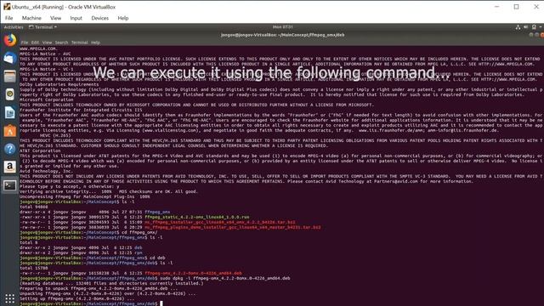The height and width of the screenshot is (306, 544).
Task: Click the 'Setting up ffmpeg-omx' output line
Action: coord(77,298)
